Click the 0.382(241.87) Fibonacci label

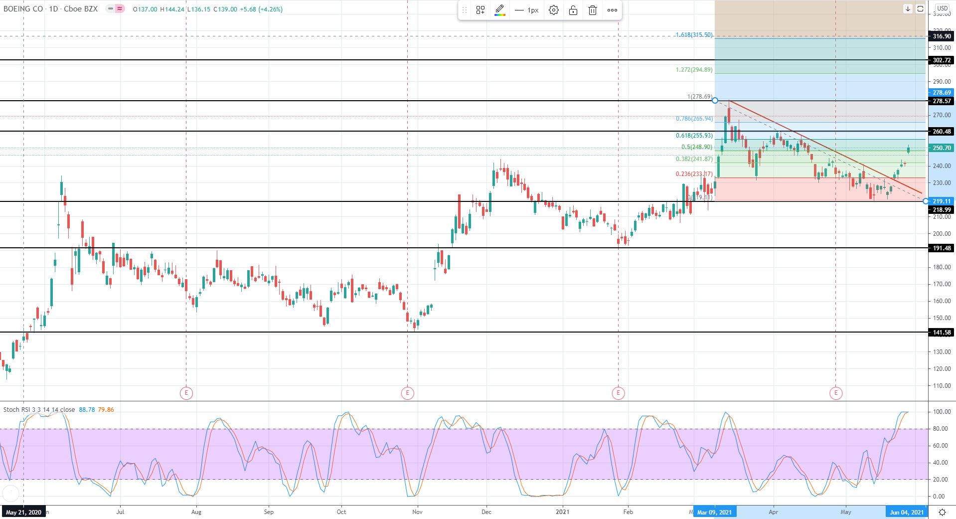coord(694,159)
